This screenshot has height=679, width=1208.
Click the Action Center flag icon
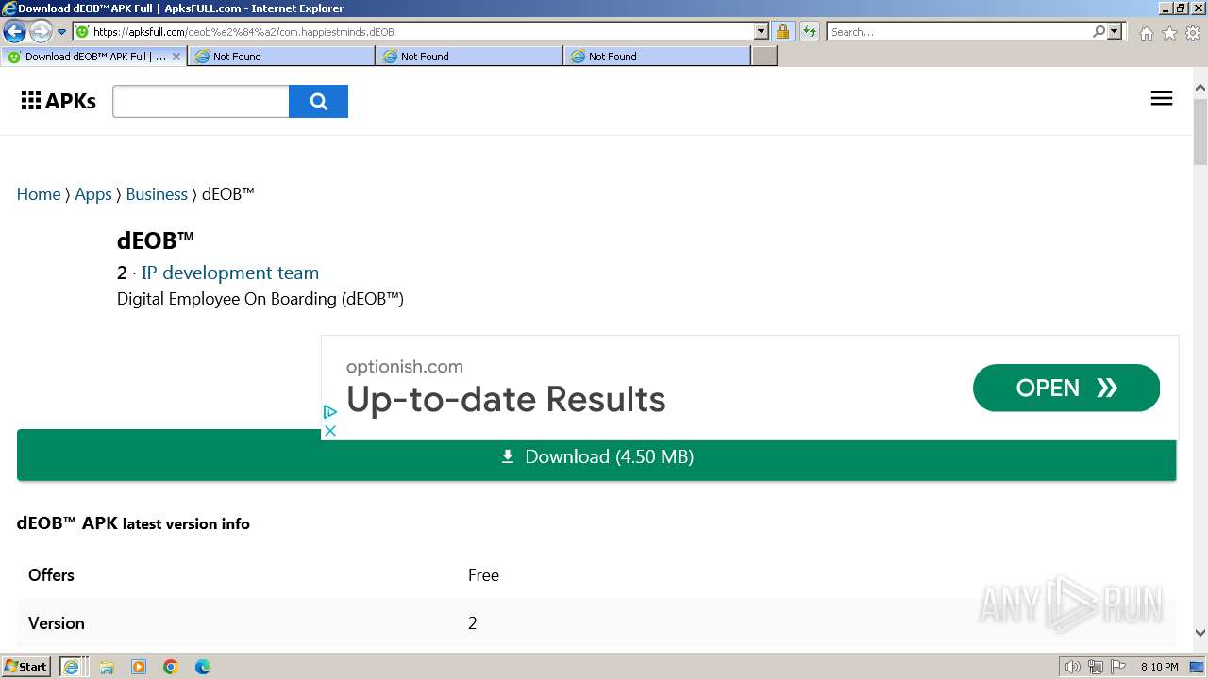coord(1118,667)
